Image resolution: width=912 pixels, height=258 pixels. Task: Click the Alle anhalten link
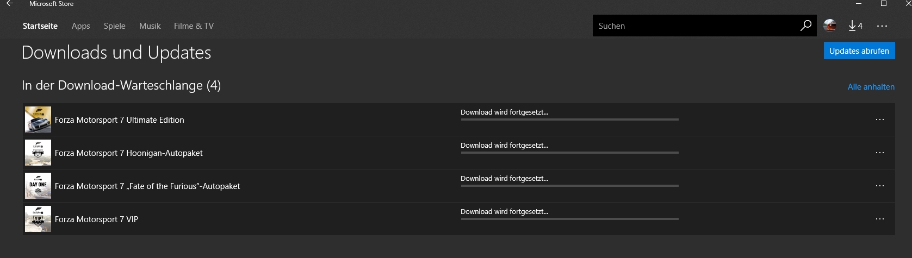(871, 87)
